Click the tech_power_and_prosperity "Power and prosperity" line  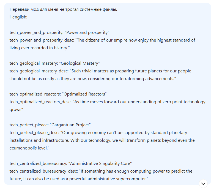coord(59,32)
